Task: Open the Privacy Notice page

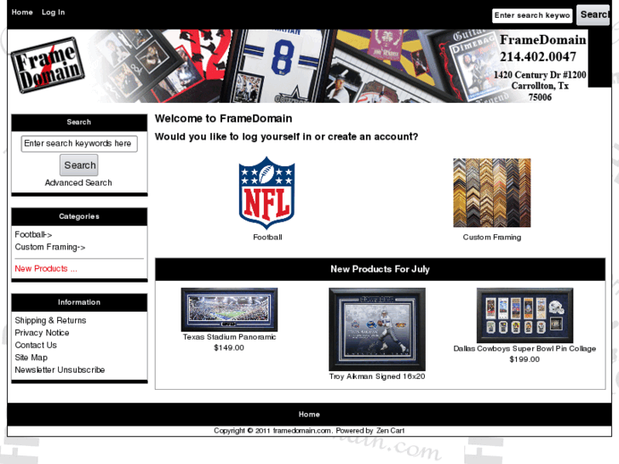Action: (x=42, y=333)
